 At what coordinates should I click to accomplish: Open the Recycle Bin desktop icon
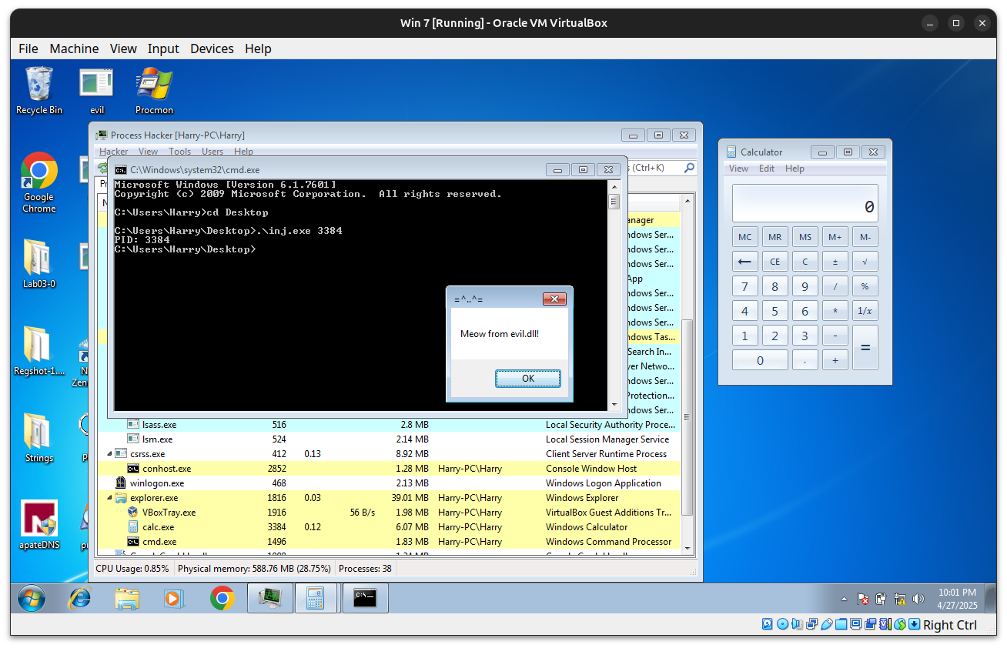38,90
